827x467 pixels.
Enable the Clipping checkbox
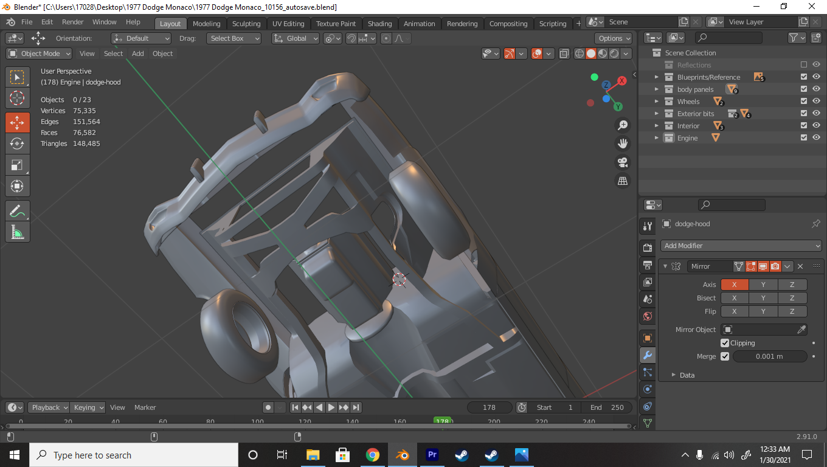pos(725,343)
